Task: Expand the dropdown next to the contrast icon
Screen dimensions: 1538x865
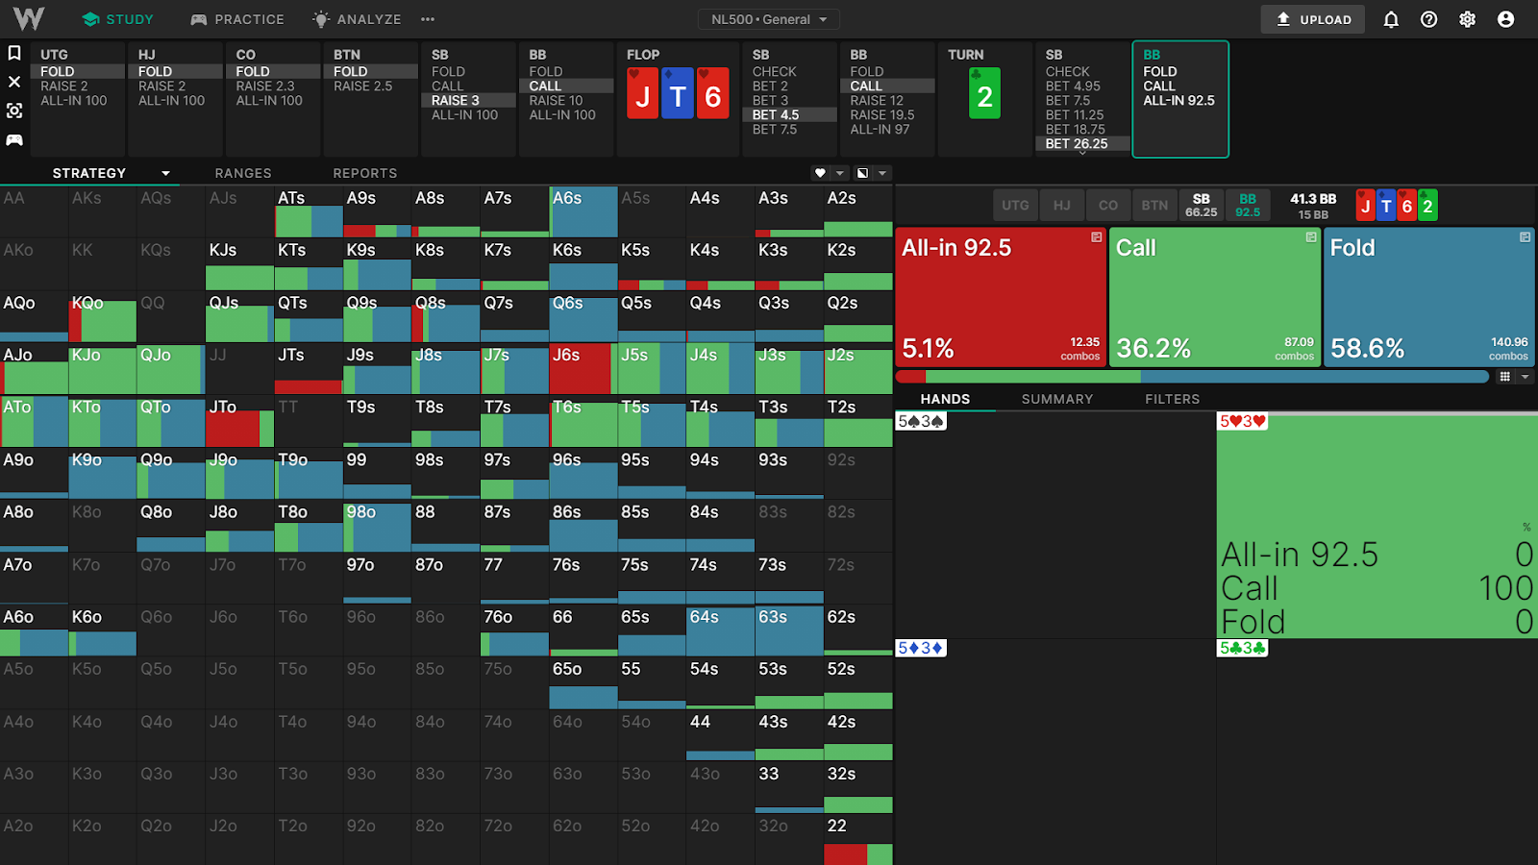Action: (882, 173)
